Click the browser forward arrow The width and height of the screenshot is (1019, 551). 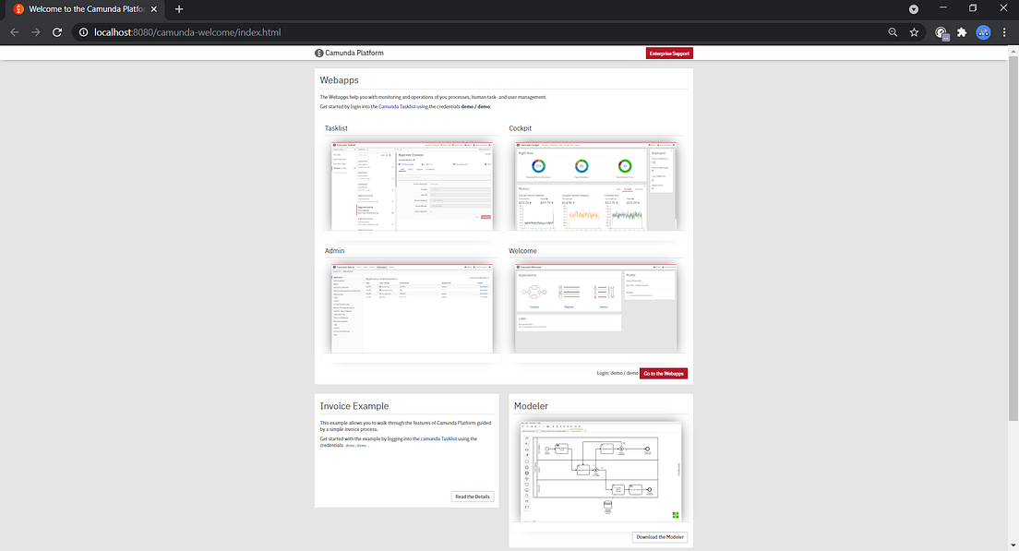click(x=35, y=31)
